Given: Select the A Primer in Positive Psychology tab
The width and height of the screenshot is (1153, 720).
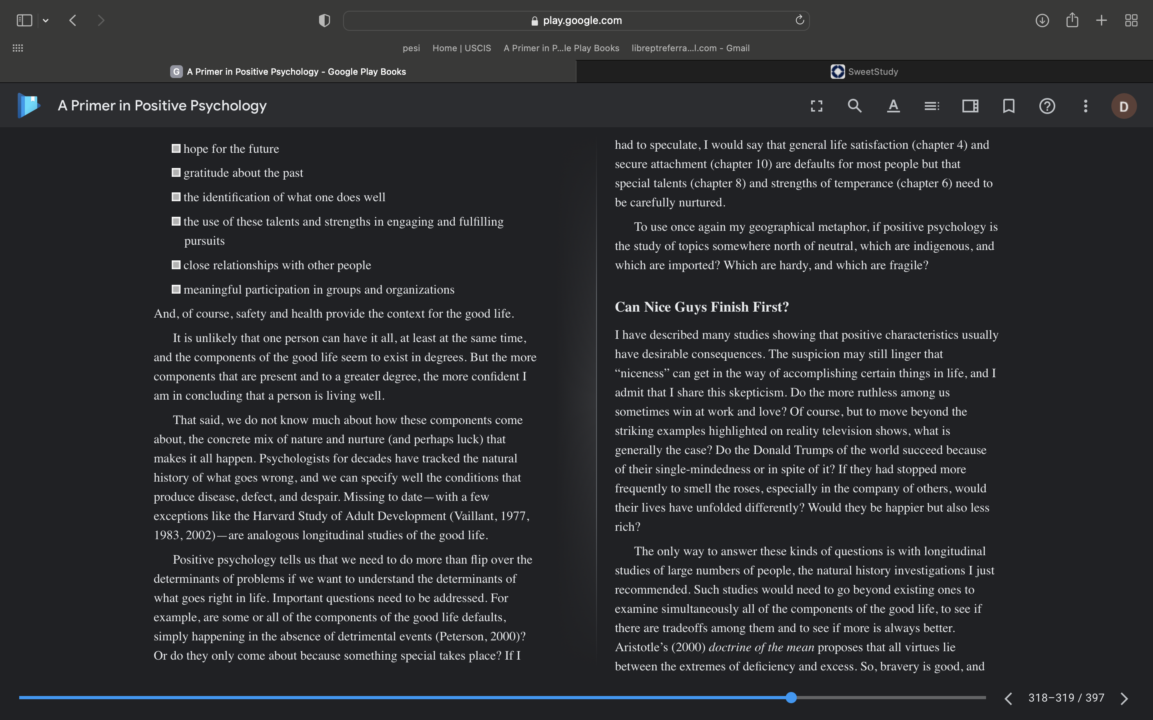Looking at the screenshot, I should click(x=288, y=72).
